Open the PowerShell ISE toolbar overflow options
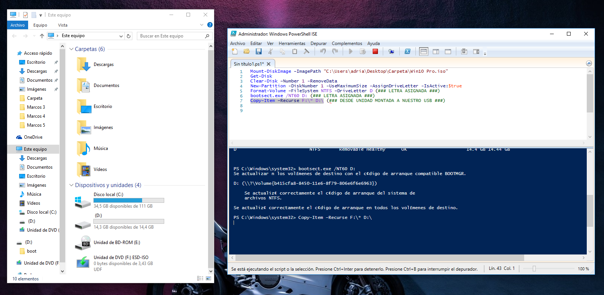604x295 pixels. tap(485, 53)
